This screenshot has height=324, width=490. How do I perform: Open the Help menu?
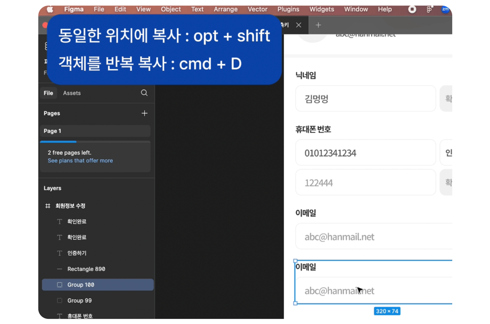coord(385,9)
